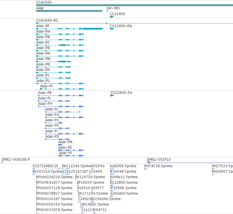Image resolution: width=233 pixels, height=214 pixels.
Task: Click the bs60a09.5prime EST label
Action: click(x=124, y=193)
